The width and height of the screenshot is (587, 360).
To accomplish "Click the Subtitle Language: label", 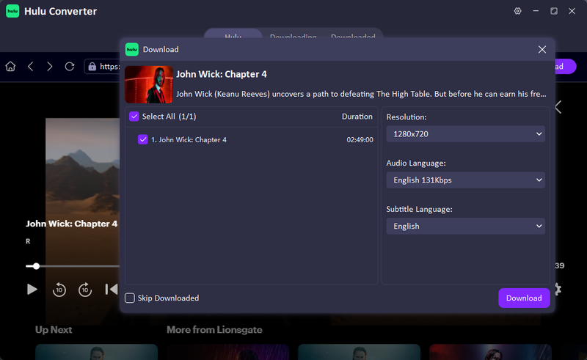I will click(x=419, y=209).
